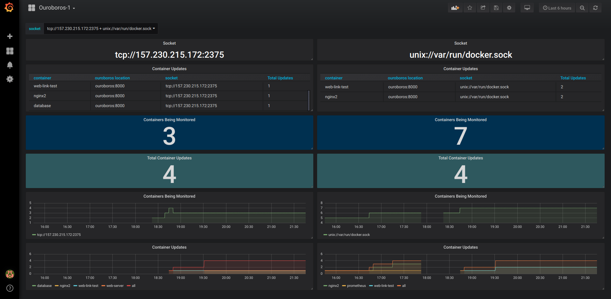Save the dashboard with floppy icon
The height and width of the screenshot is (299, 611).
496,8
